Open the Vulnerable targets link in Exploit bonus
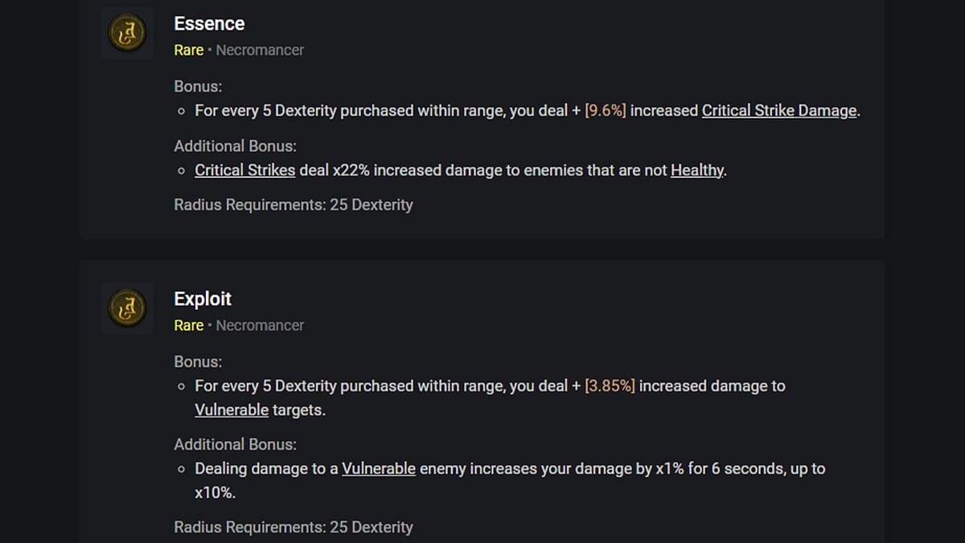This screenshot has width=965, height=543. click(232, 409)
